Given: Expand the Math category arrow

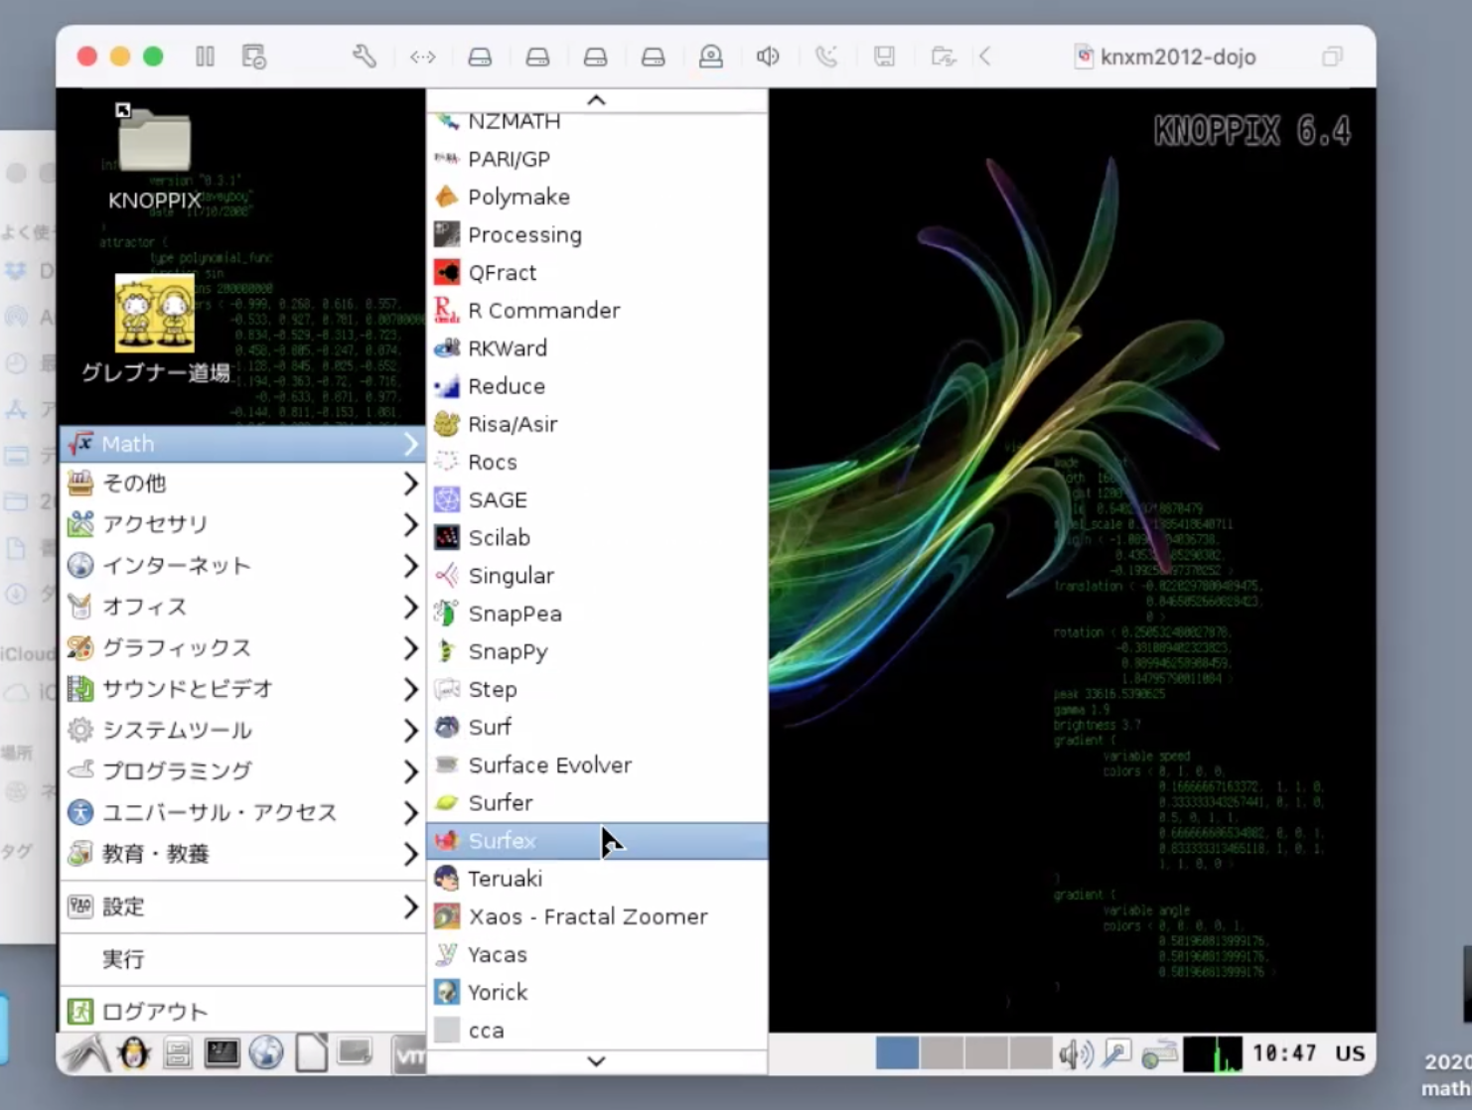Looking at the screenshot, I should (410, 444).
